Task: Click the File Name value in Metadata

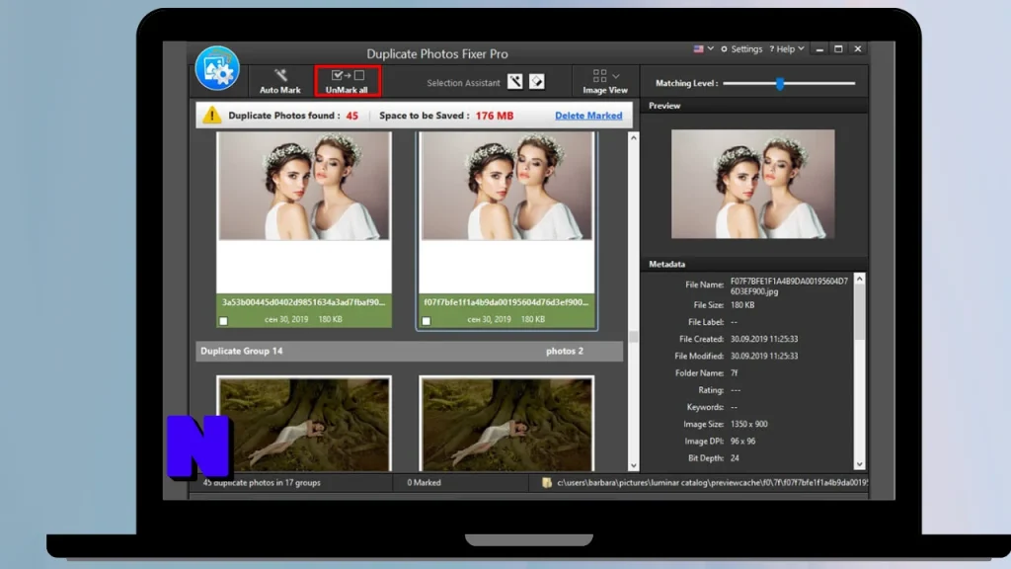Action: 789,286
